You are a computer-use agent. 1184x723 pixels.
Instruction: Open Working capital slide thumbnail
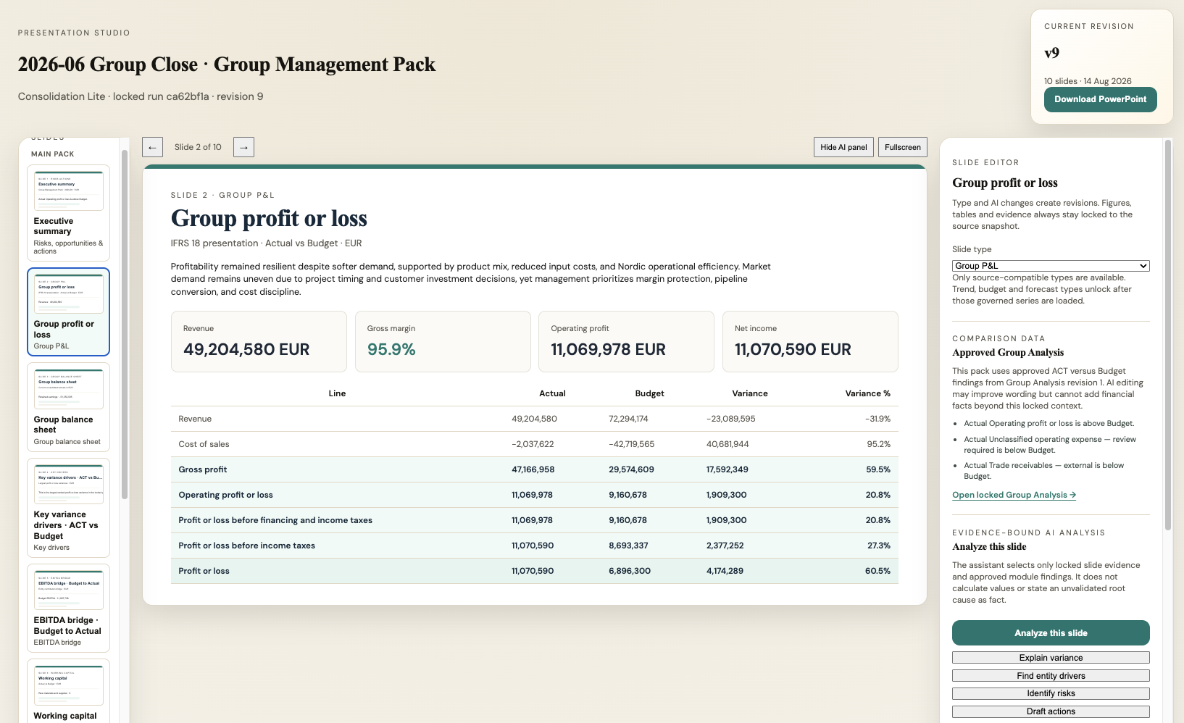tap(68, 690)
